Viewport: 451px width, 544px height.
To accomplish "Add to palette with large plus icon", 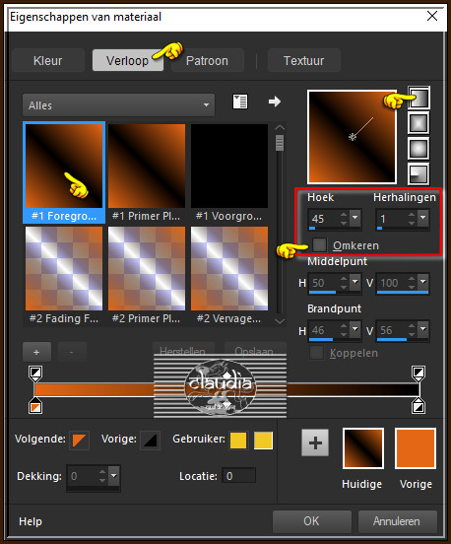I will (x=315, y=442).
